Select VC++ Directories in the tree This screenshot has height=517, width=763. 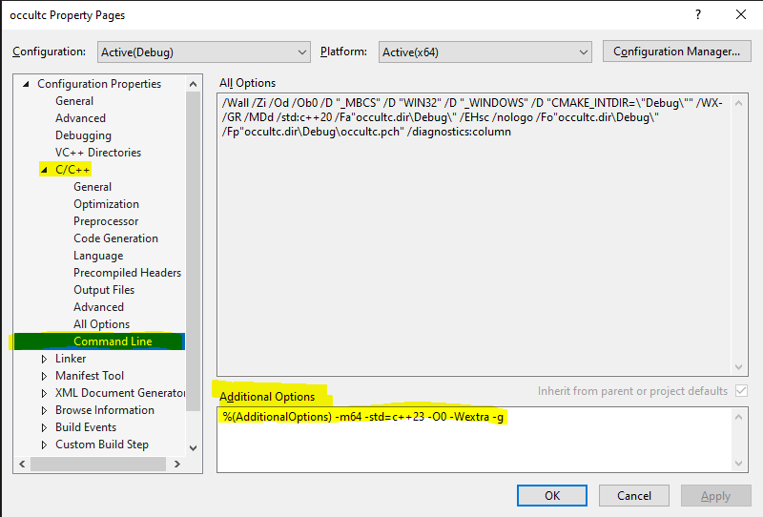(x=97, y=153)
